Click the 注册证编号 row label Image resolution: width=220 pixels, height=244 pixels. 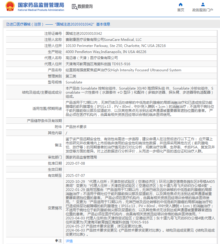(x=53, y=33)
